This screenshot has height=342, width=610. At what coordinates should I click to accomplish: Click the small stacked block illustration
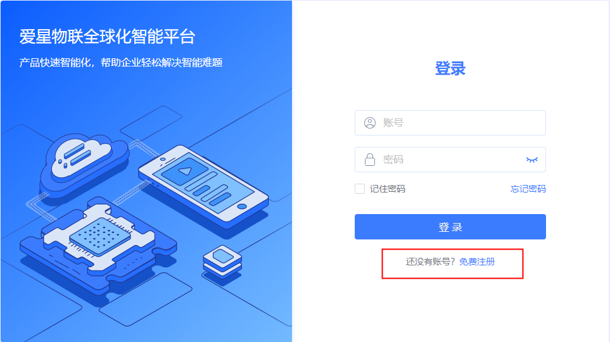(x=222, y=262)
